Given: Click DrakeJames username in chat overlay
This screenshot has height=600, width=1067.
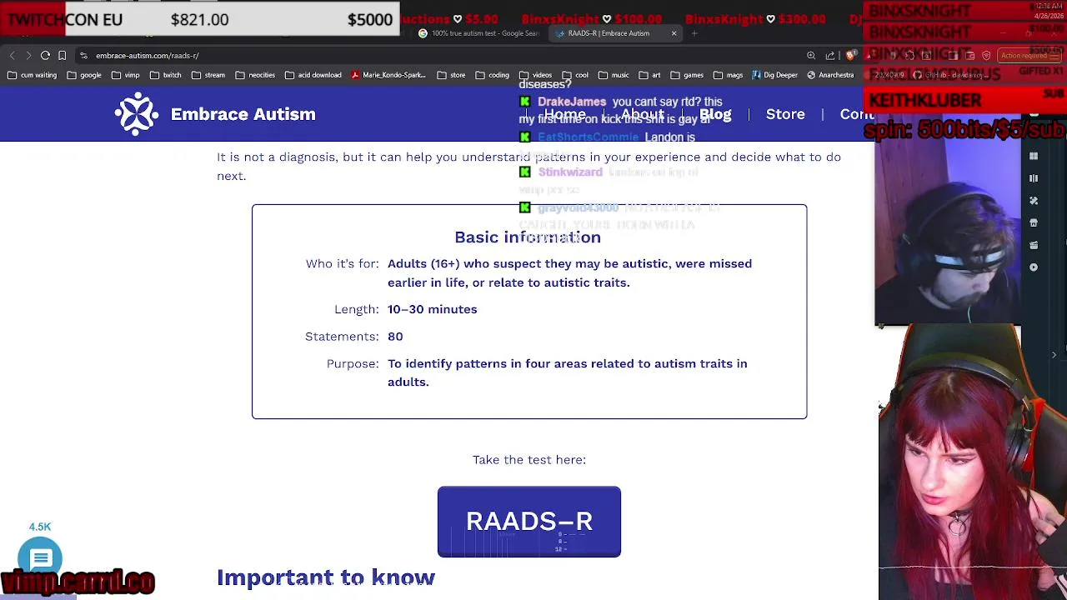Looking at the screenshot, I should click(x=572, y=102).
